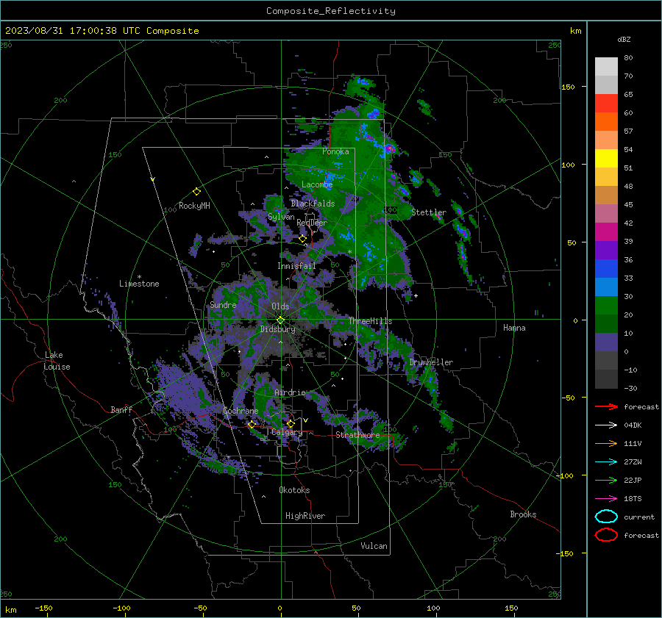Click the Okotoks city label
This screenshot has height=618, width=662.
tap(294, 490)
